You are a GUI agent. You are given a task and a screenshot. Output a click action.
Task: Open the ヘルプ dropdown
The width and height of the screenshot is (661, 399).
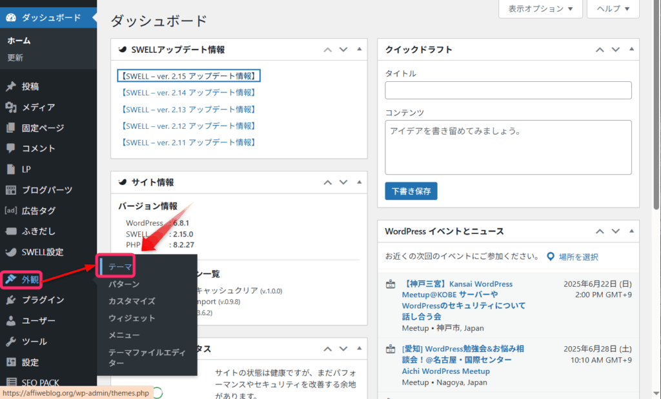point(613,9)
